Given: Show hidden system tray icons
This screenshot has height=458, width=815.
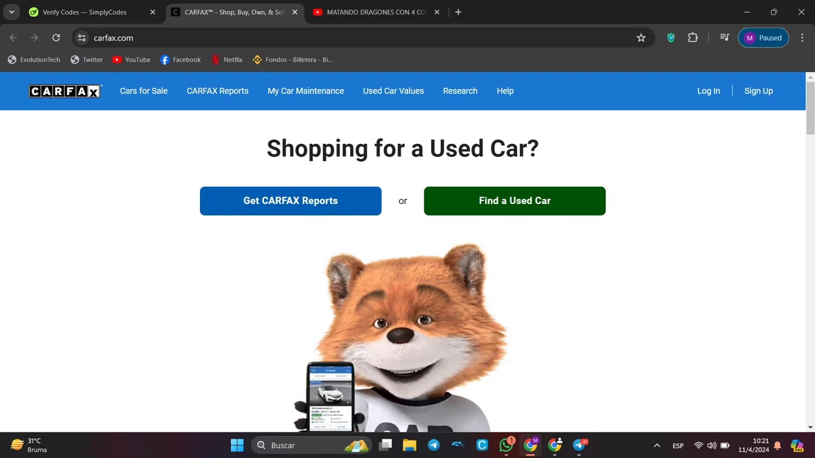Looking at the screenshot, I should coord(657,446).
